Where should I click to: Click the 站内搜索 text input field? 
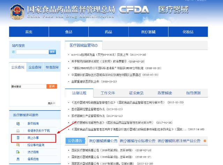(31, 52)
